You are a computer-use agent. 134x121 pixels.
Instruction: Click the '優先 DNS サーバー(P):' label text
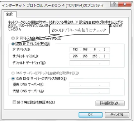[x=28, y=84]
